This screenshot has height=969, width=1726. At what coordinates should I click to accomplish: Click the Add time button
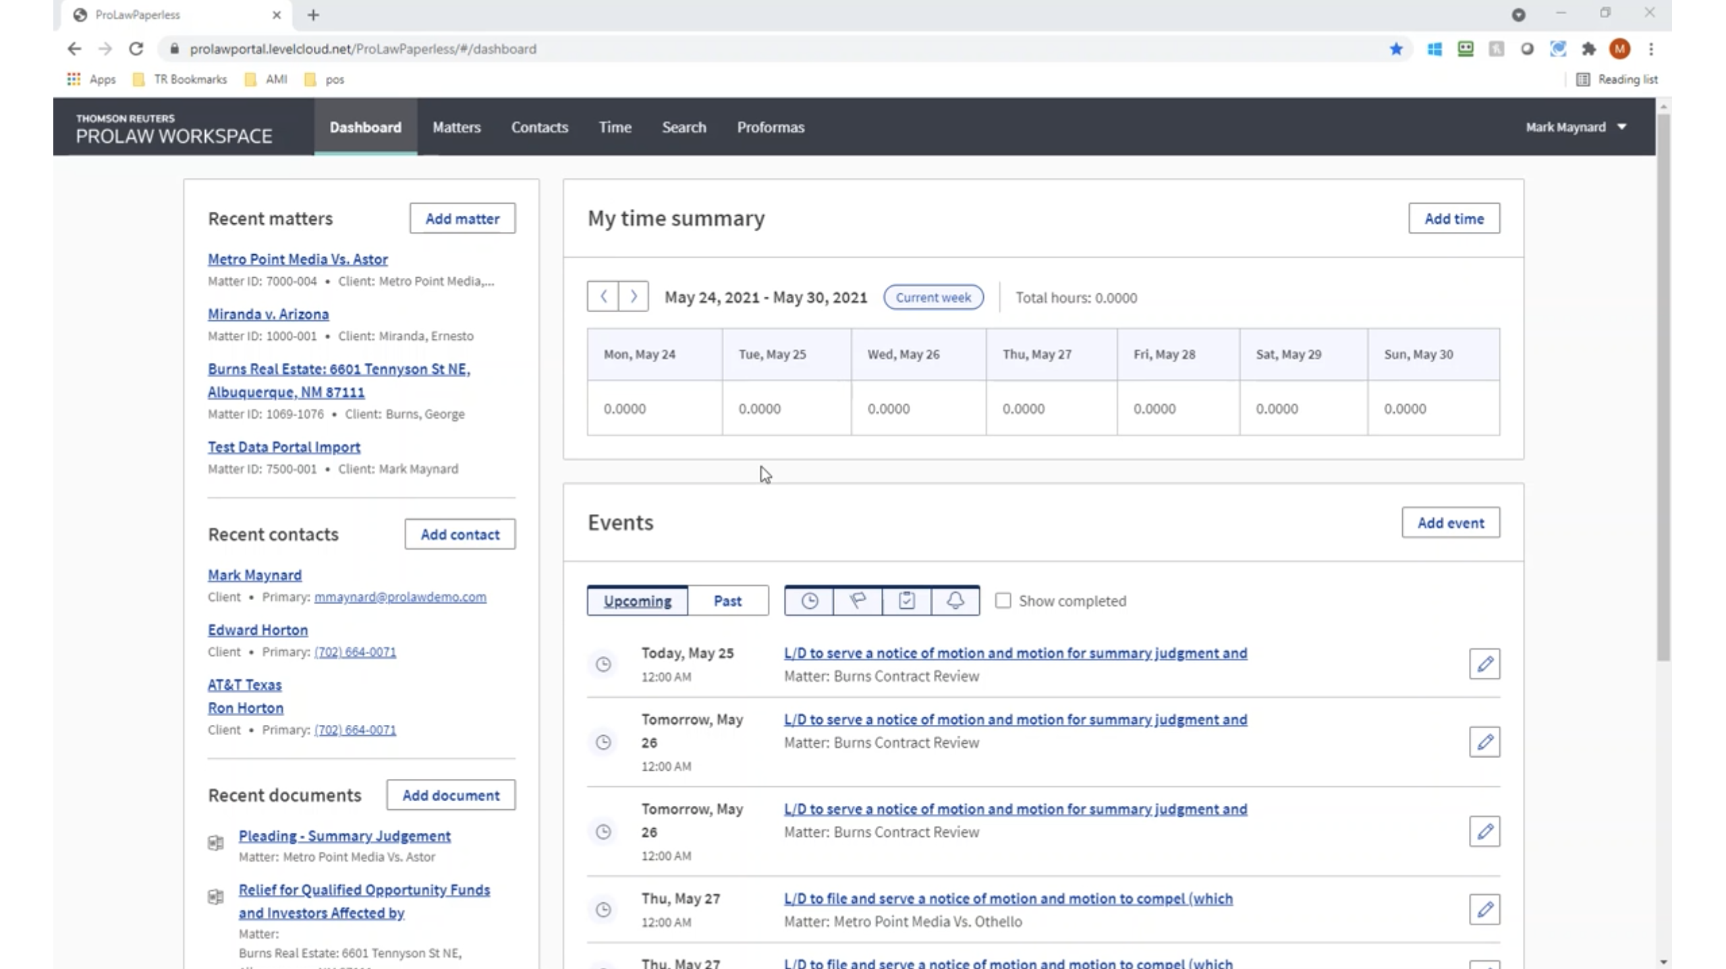[x=1453, y=218]
